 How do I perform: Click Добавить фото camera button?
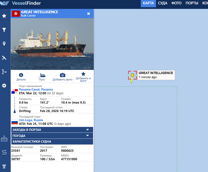pos(62,77)
